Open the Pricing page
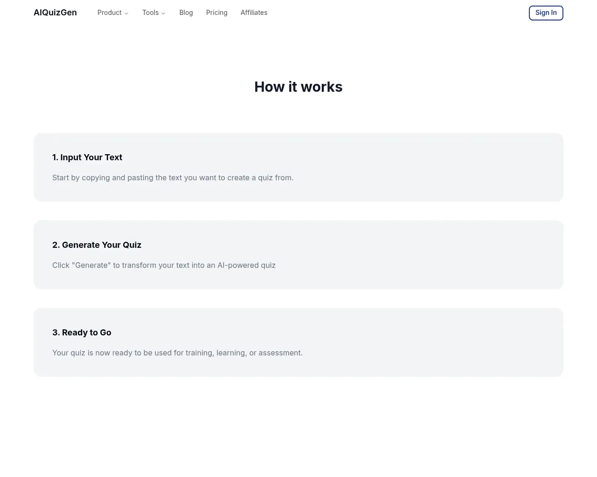 pos(217,13)
